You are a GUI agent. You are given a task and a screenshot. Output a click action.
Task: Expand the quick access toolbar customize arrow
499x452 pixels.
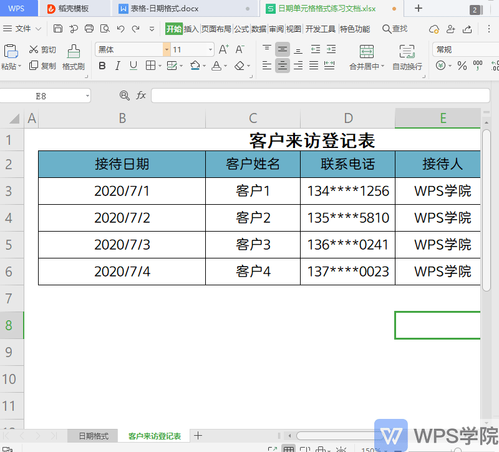tap(152, 29)
